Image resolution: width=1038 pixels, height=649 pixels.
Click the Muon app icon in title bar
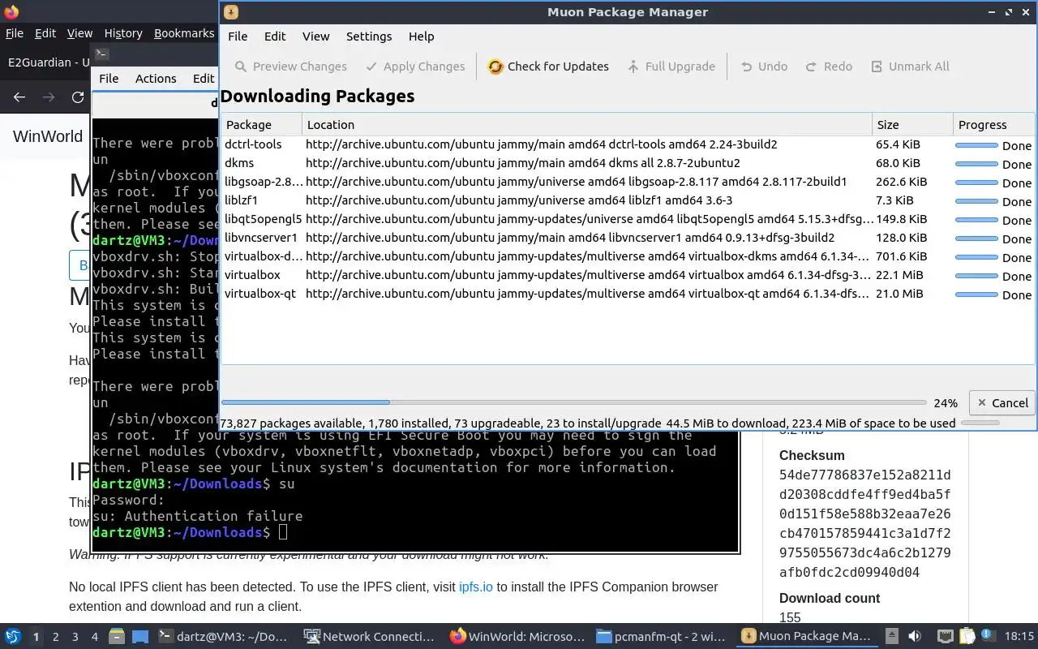coord(231,12)
